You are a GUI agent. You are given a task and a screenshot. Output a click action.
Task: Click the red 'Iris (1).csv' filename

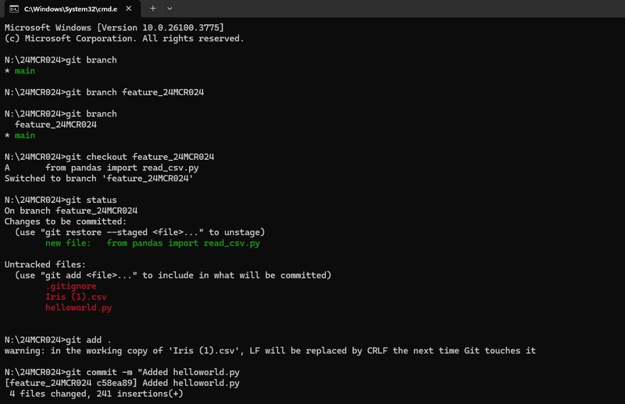click(x=76, y=296)
